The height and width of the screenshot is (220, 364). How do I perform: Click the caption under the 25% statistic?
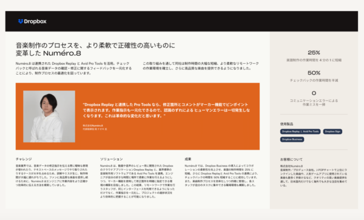click(x=314, y=60)
